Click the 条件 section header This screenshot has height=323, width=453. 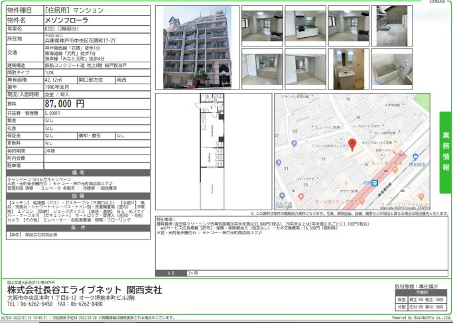pos(78,228)
